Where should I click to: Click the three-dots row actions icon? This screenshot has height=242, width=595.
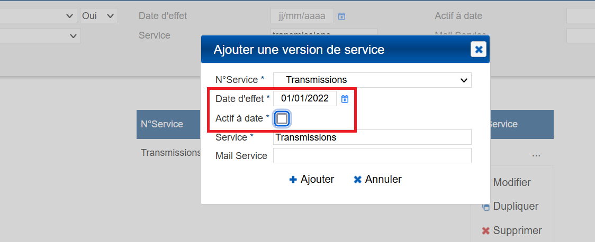(536, 155)
